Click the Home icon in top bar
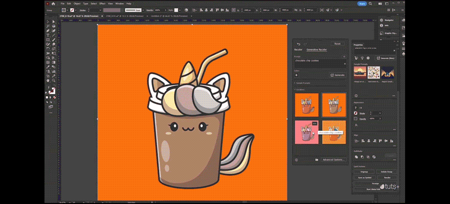 (x=54, y=4)
